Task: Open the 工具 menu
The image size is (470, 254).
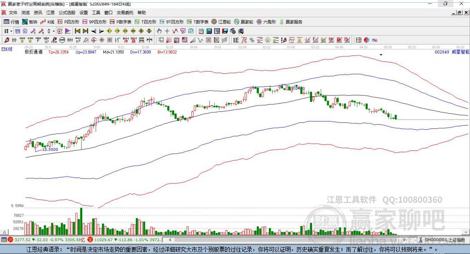Action: pos(96,12)
